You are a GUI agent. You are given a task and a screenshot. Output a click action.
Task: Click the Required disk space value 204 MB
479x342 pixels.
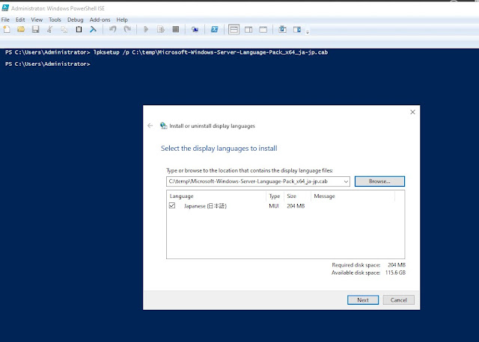397,265
